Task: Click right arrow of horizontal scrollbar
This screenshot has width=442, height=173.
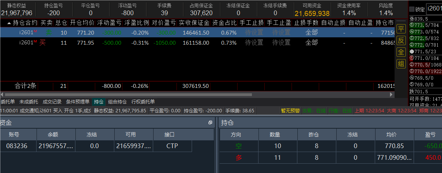Action: pos(391,94)
